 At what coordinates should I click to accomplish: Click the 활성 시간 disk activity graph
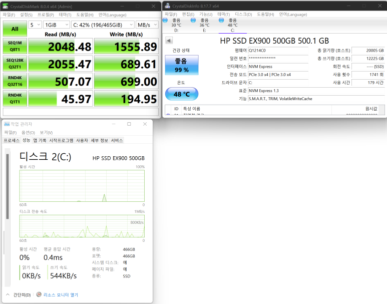(82, 186)
